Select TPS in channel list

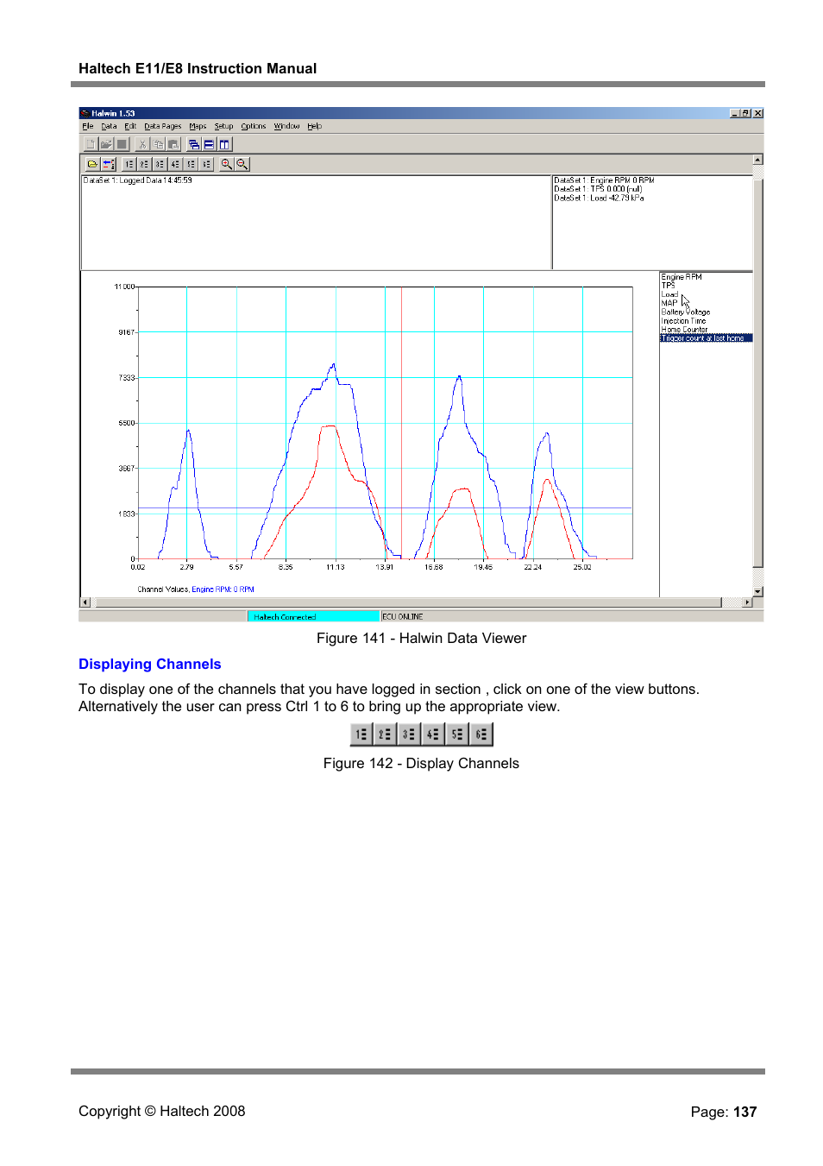pyautogui.click(x=669, y=286)
